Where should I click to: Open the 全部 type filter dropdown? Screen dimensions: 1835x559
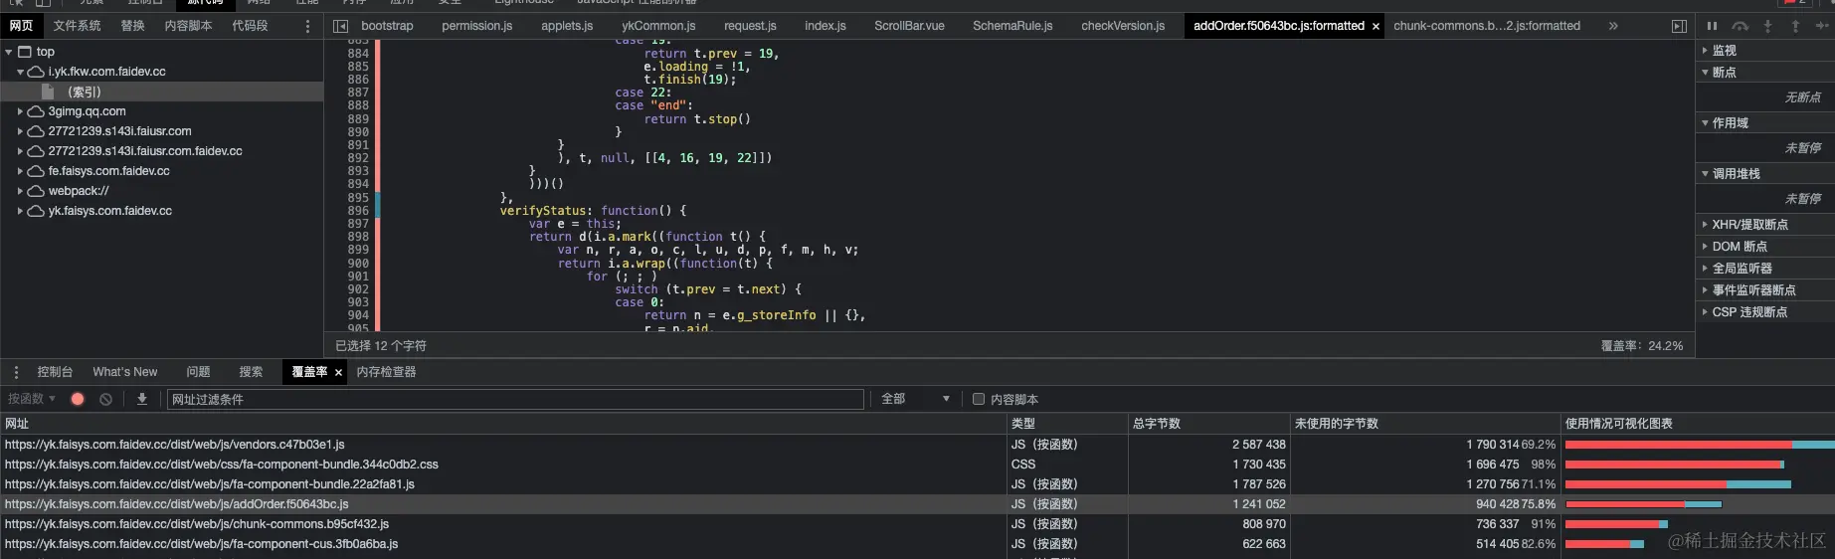[x=915, y=399]
